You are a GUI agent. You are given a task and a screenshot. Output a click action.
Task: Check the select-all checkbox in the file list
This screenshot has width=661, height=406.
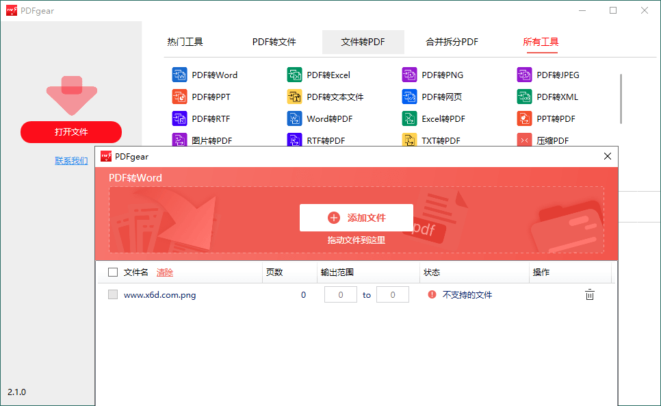click(x=113, y=272)
